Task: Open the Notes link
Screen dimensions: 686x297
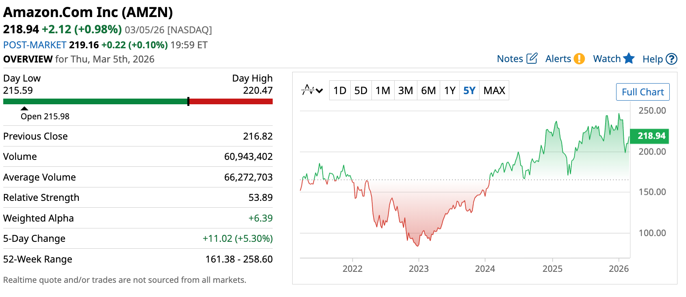Action: (x=510, y=59)
